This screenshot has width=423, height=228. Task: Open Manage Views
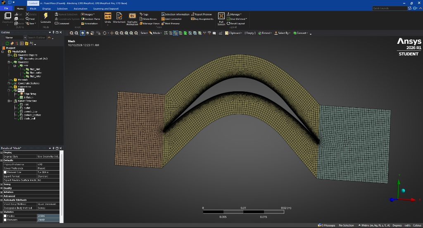[x=150, y=24]
